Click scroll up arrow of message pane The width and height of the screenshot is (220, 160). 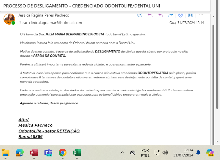point(214,17)
